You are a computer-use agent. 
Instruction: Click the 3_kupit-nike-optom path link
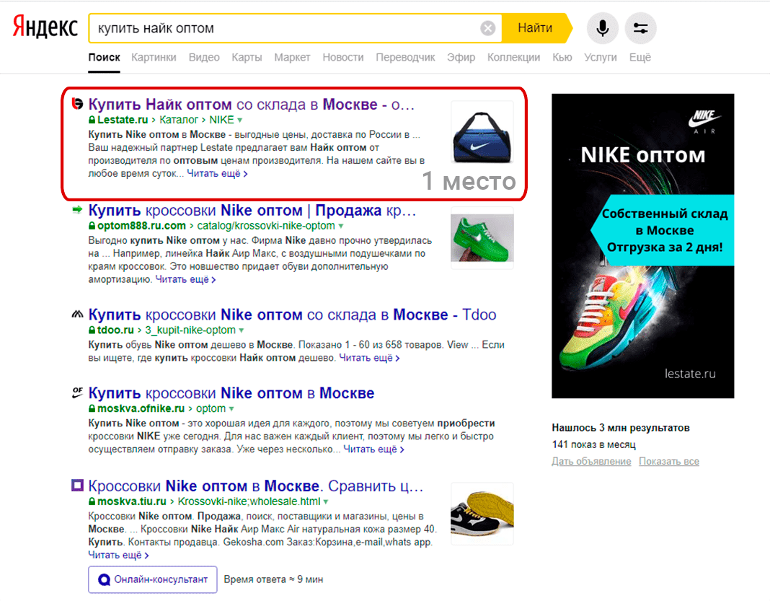(x=190, y=330)
